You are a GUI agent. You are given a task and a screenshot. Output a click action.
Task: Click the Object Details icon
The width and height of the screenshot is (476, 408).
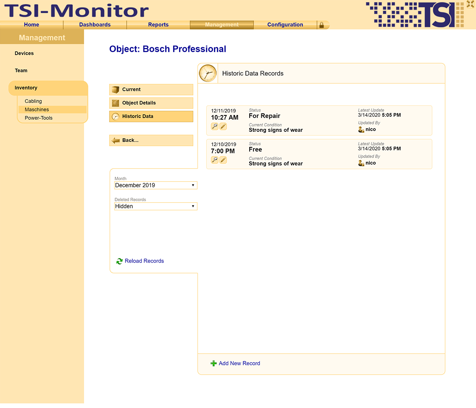tap(116, 103)
